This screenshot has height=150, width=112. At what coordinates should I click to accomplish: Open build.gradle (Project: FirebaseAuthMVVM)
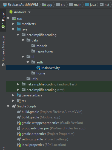(x=52, y=112)
